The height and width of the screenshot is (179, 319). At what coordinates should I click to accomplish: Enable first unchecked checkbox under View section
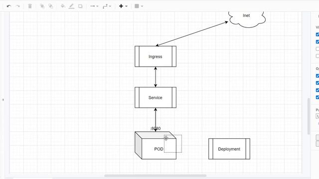tap(318, 49)
